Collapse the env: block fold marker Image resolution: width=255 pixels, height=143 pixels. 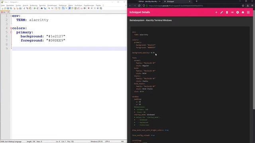pyautogui.click(x=11, y=16)
